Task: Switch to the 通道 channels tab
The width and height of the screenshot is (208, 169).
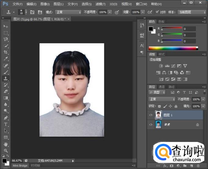Action: pyautogui.click(x=162, y=87)
